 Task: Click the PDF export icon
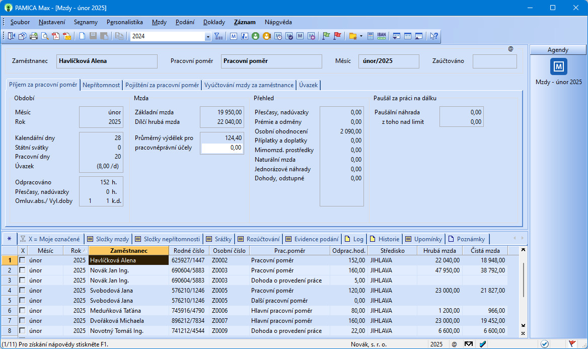click(x=56, y=36)
